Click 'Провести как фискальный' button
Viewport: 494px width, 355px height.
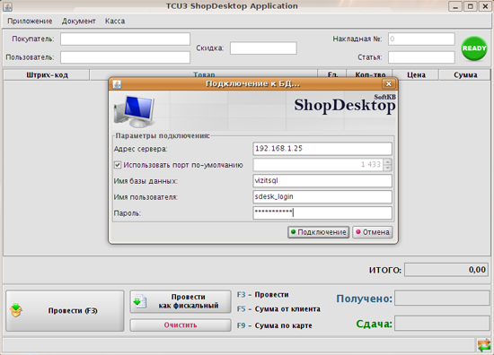181,301
